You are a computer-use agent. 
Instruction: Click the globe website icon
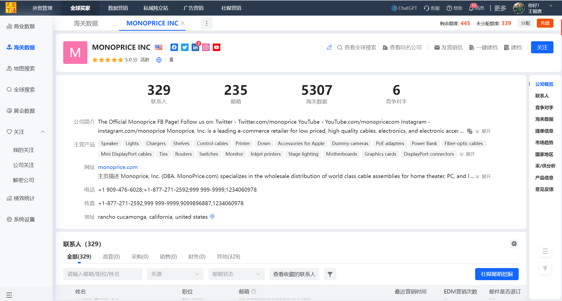click(159, 60)
